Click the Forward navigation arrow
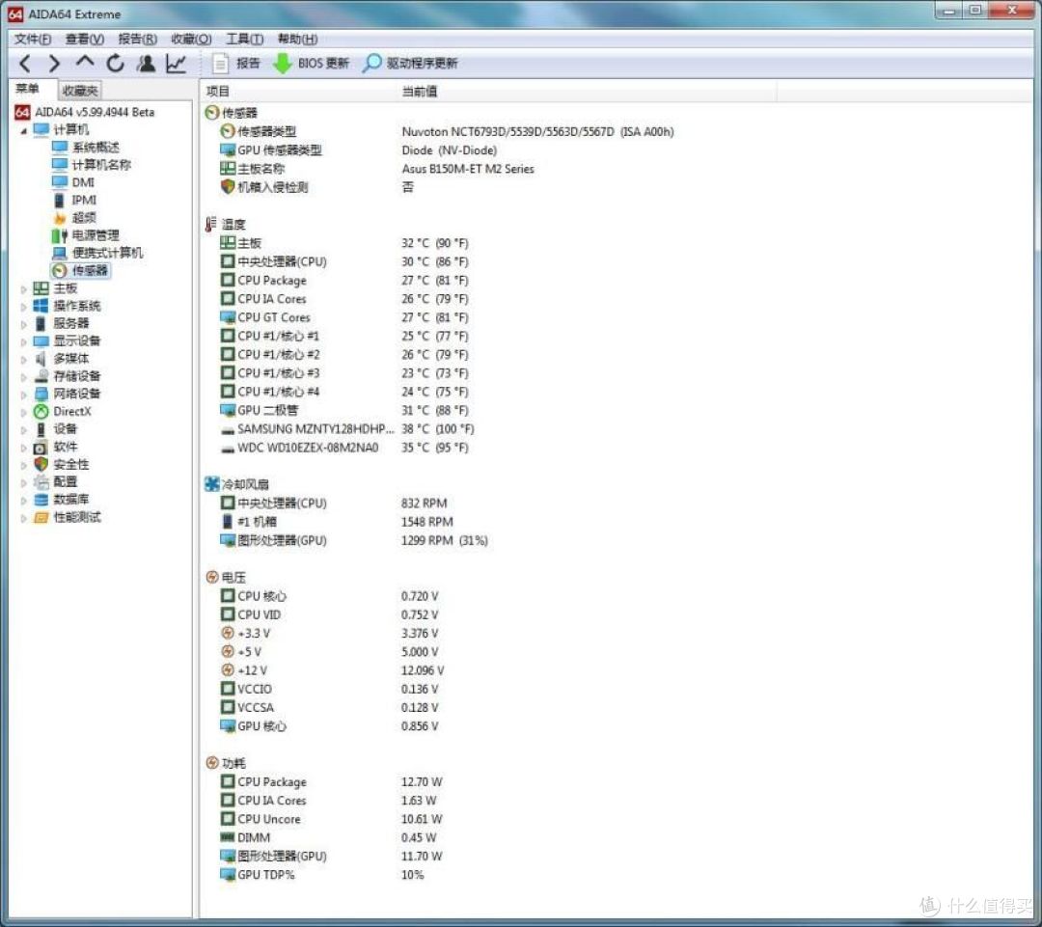Image resolution: width=1042 pixels, height=927 pixels. click(x=54, y=64)
